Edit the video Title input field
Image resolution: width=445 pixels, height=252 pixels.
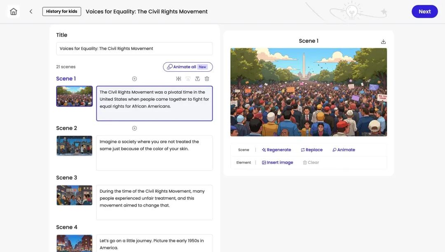point(134,49)
